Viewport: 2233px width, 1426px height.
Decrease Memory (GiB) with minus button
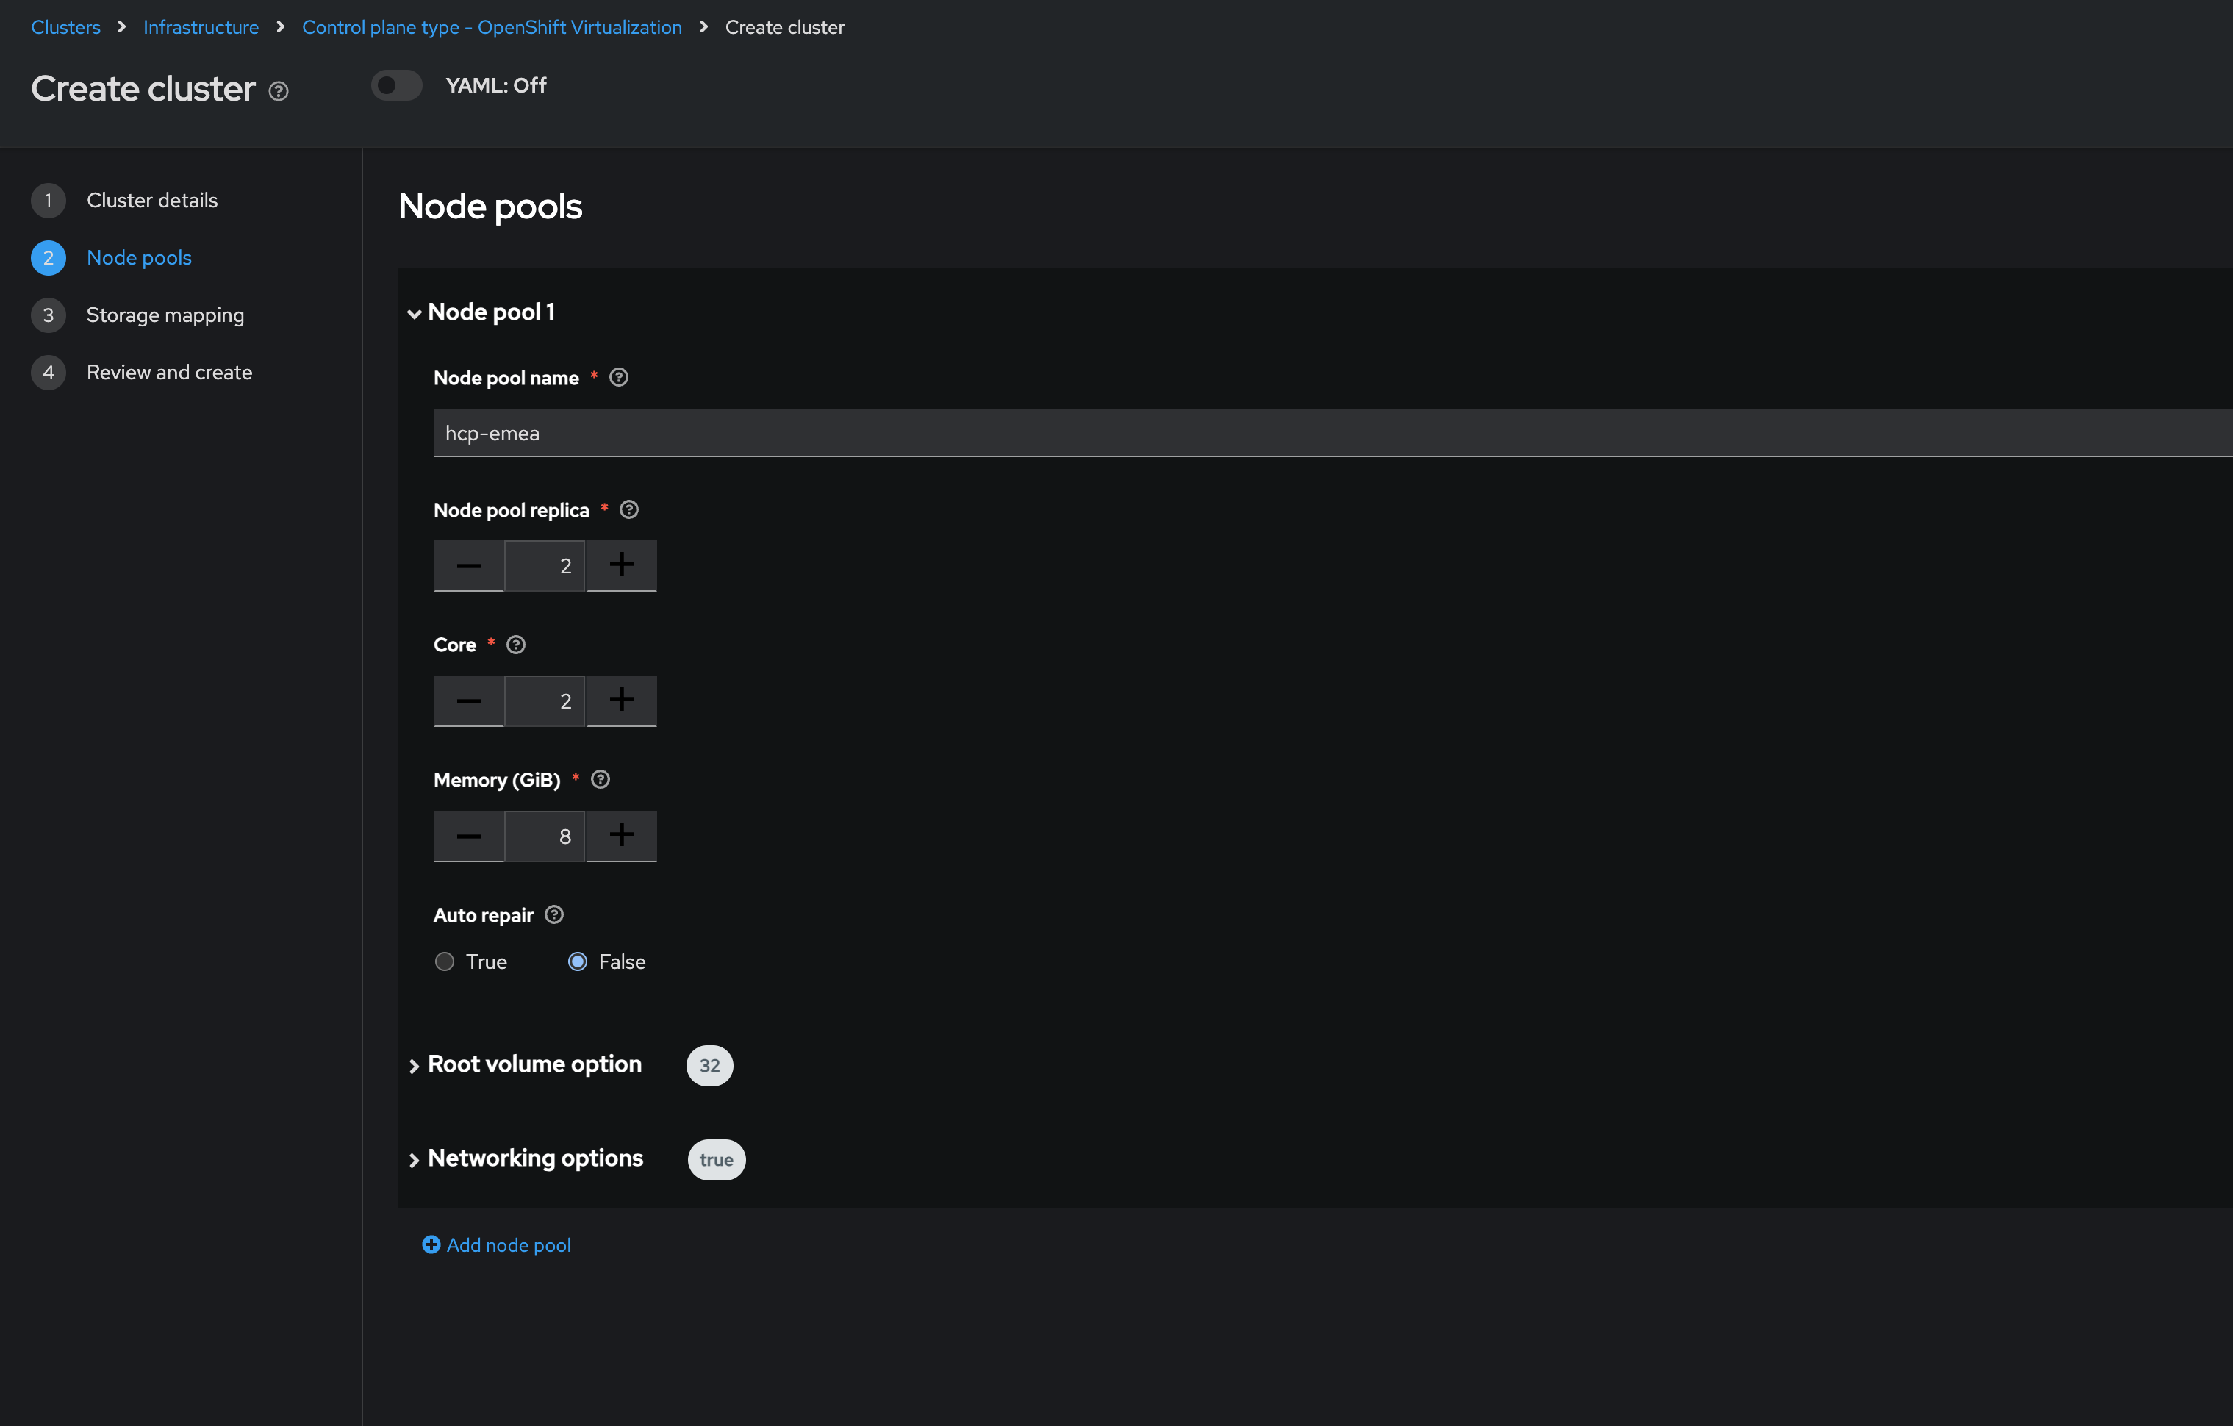(x=468, y=836)
